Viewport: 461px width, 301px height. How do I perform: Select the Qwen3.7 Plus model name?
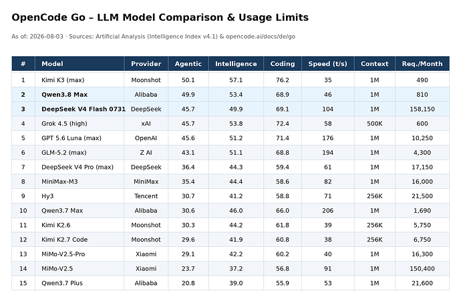tap(62, 283)
